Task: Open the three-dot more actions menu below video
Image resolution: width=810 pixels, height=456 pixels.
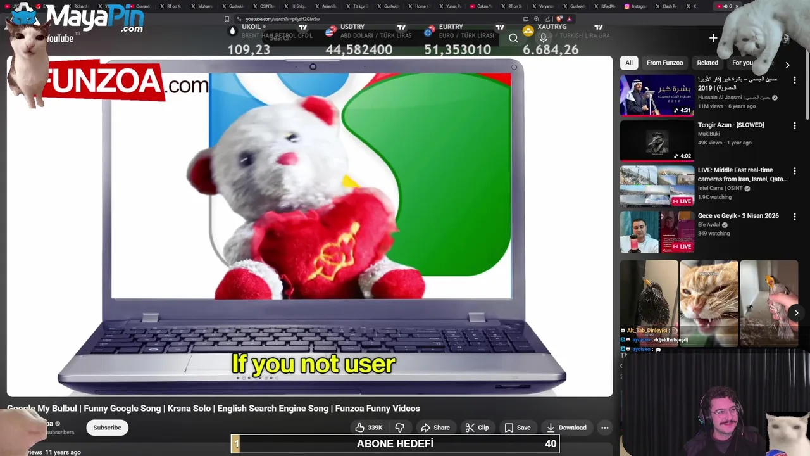Action: (x=605, y=427)
